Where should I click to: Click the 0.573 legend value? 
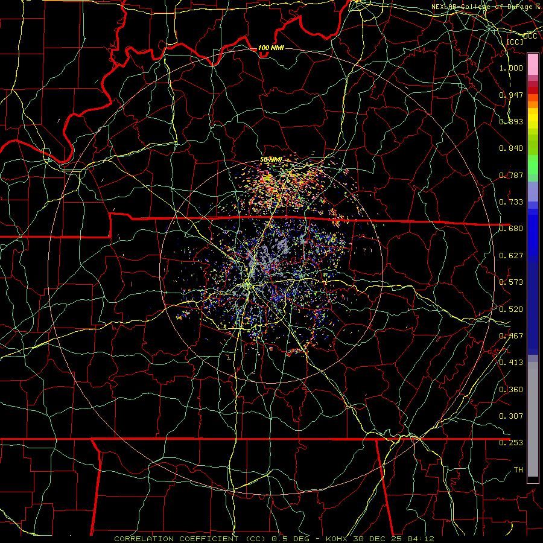tap(511, 282)
